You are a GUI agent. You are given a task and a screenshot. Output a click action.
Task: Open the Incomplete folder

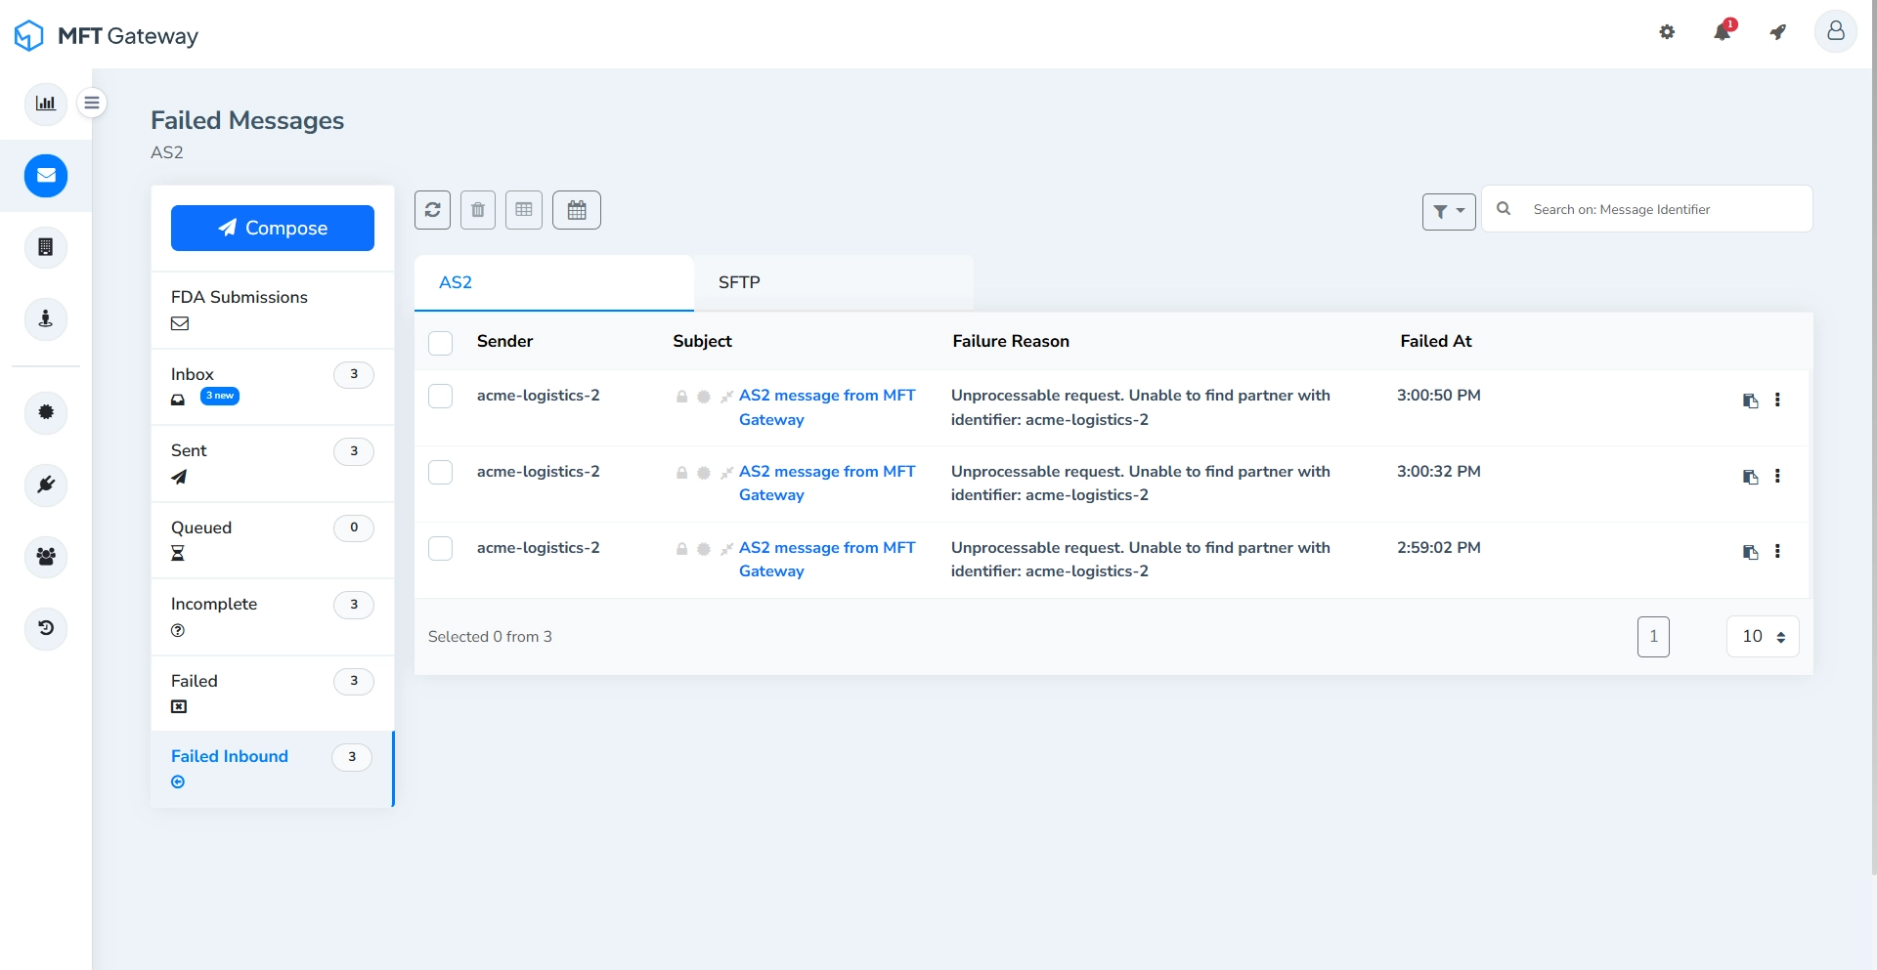tap(273, 616)
